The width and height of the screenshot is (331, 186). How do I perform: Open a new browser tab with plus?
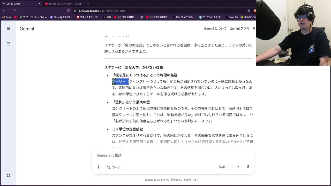tap(88, 4)
